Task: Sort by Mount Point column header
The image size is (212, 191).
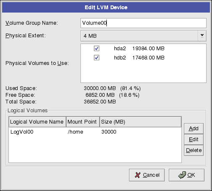Action: [x=83, y=122]
